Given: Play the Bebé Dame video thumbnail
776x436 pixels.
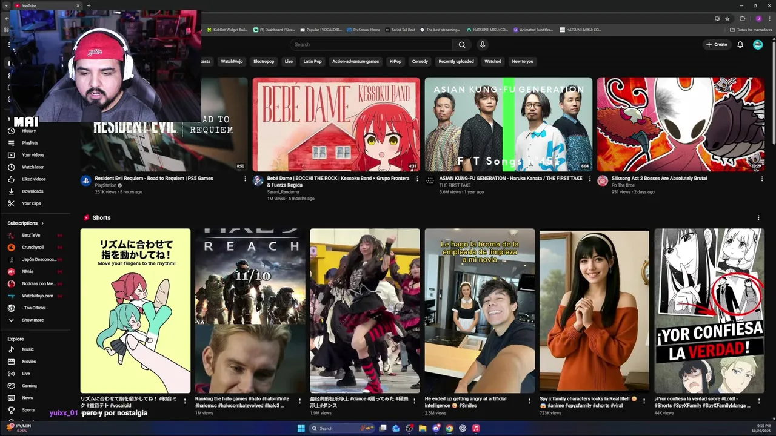Looking at the screenshot, I should click(336, 124).
